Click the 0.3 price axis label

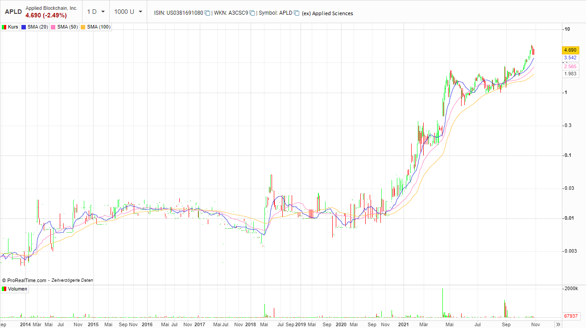pos(568,125)
